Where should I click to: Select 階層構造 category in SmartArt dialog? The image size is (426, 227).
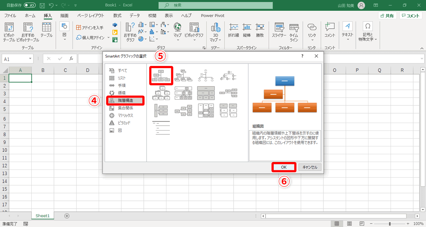pos(125,101)
